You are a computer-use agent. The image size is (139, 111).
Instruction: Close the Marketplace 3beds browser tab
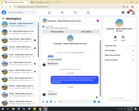point(54,2)
